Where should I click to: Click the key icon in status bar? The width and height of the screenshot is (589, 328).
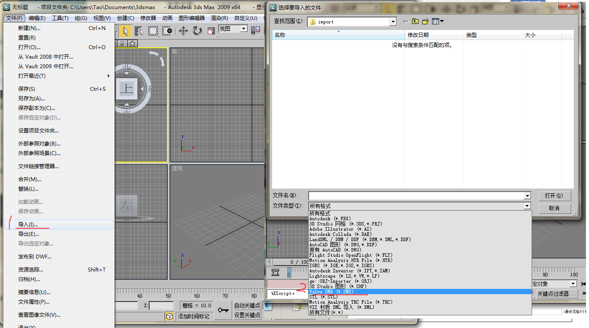point(223,310)
